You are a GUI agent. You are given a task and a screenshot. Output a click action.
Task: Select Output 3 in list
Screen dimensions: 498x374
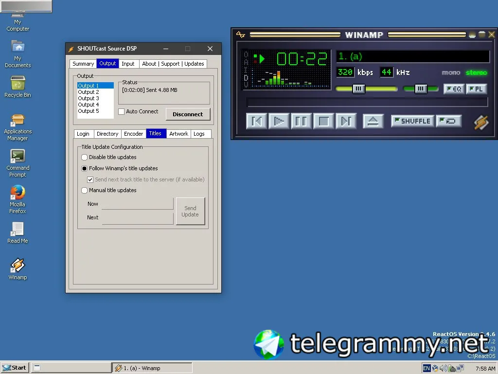coord(95,98)
